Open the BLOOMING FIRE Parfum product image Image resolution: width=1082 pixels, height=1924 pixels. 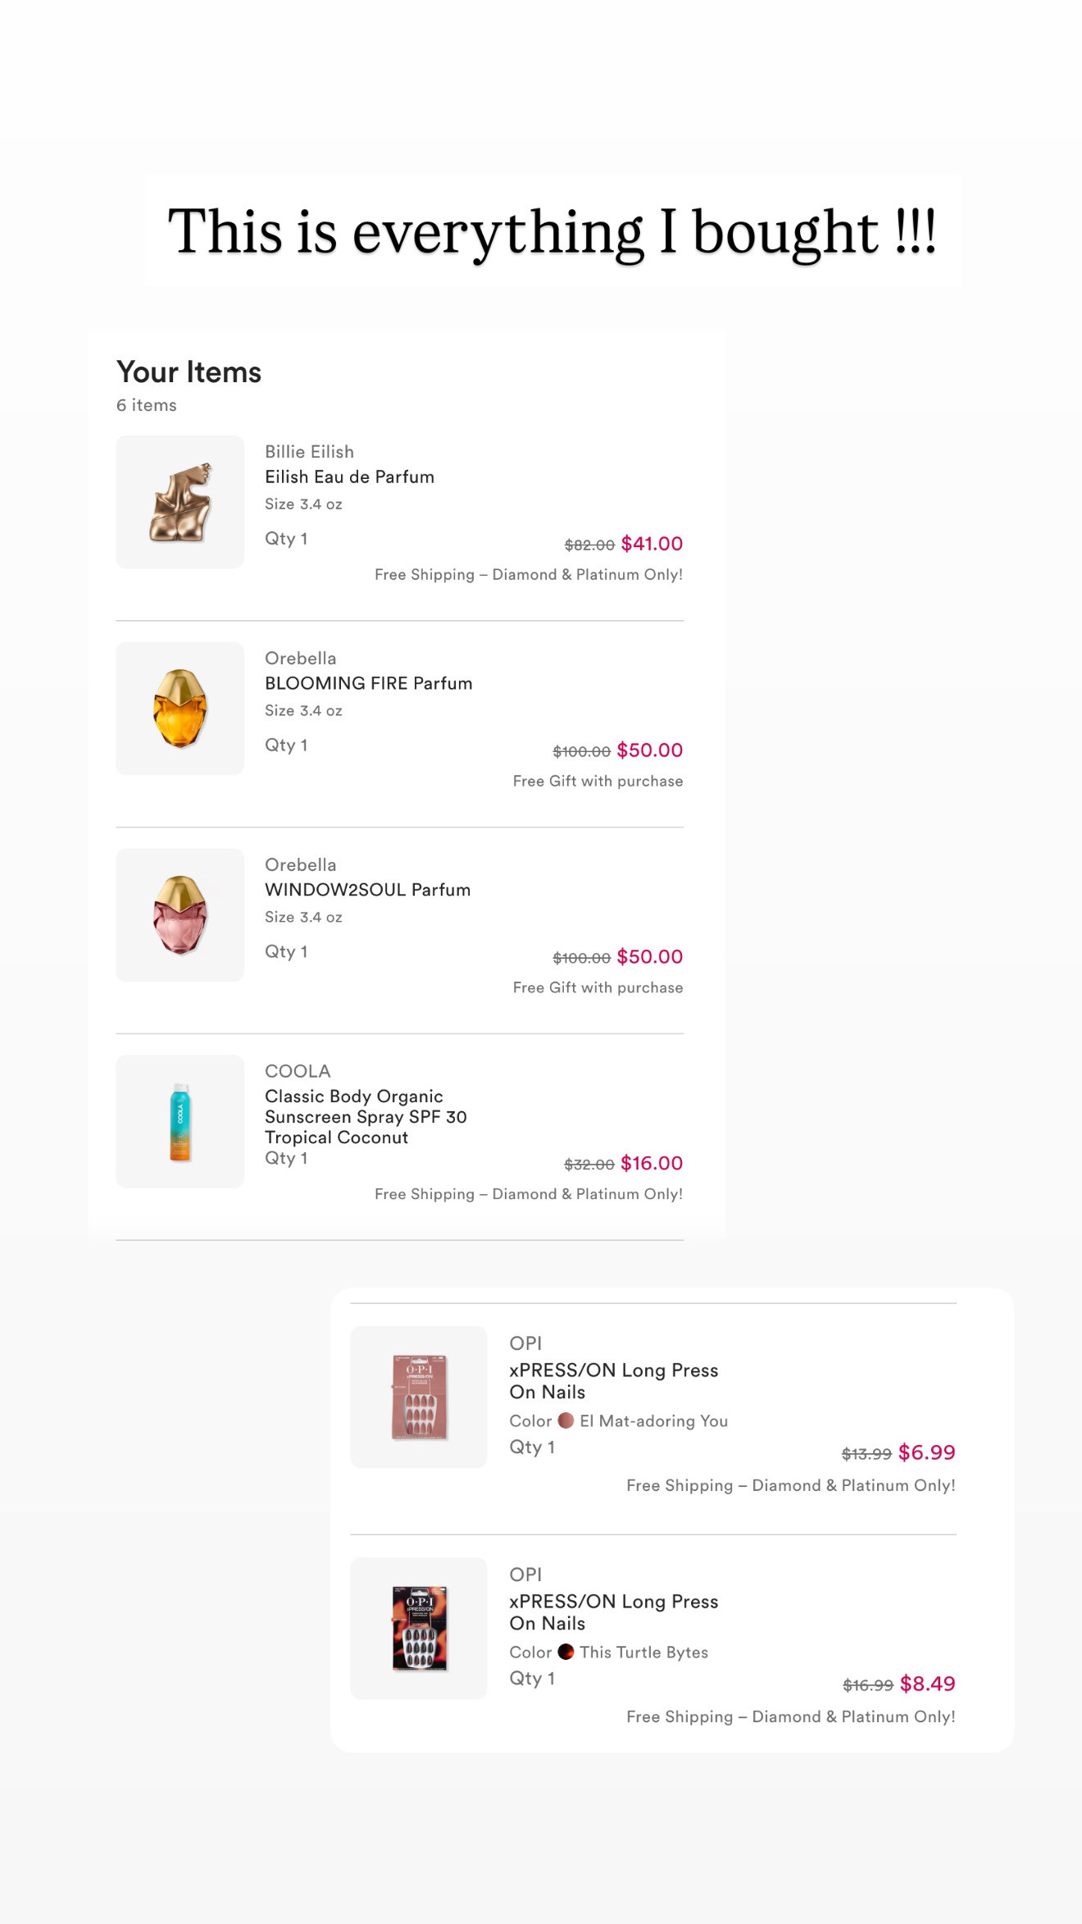(180, 709)
